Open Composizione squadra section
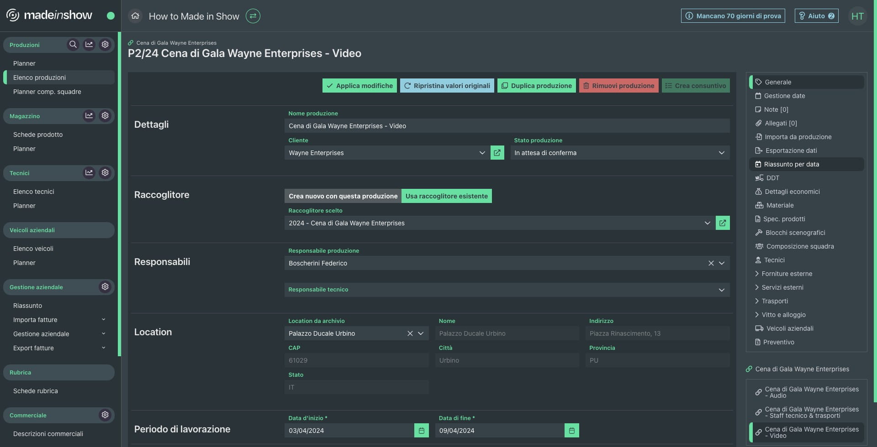Screen dimensions: 877x447 [806, 246]
